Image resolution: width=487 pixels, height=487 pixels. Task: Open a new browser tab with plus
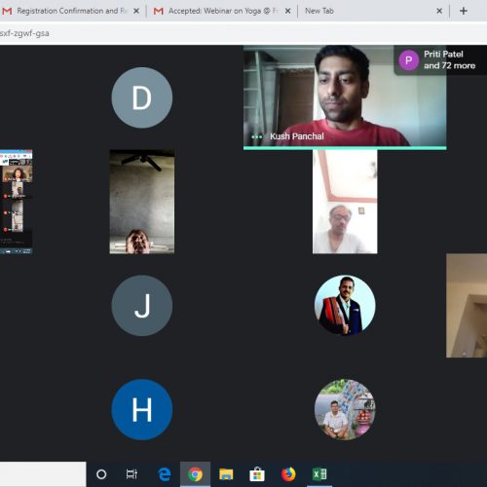pyautogui.click(x=464, y=11)
